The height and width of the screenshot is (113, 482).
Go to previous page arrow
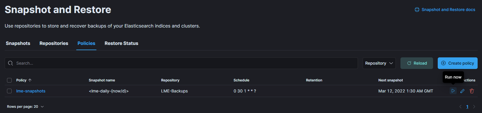pyautogui.click(x=460, y=107)
